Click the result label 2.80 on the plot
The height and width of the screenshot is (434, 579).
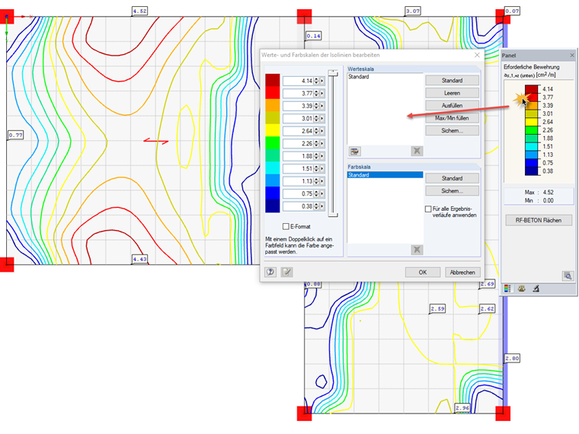click(x=512, y=359)
